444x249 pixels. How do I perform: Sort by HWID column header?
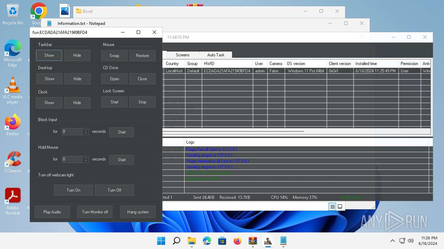(227, 64)
